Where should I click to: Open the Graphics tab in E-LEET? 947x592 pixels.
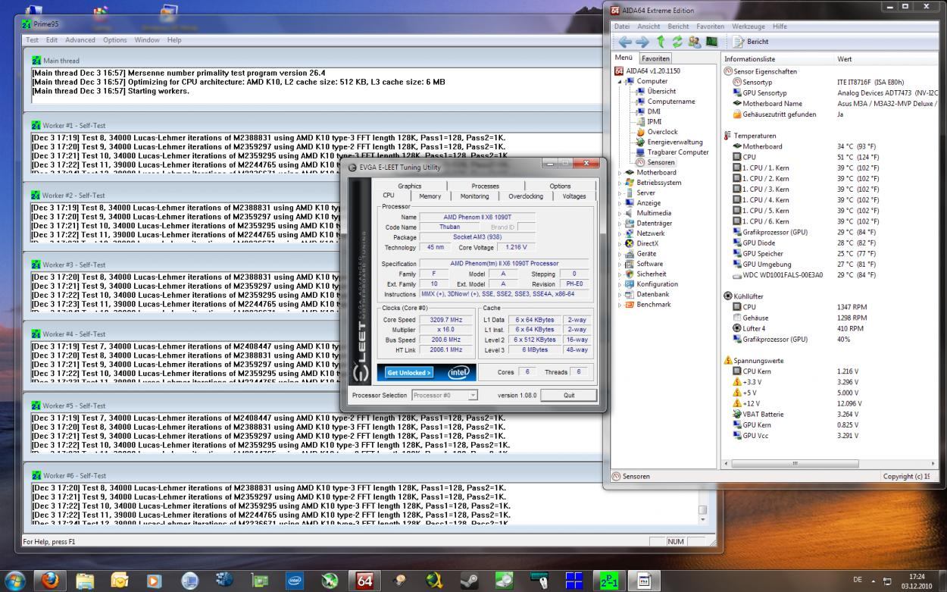(x=410, y=186)
